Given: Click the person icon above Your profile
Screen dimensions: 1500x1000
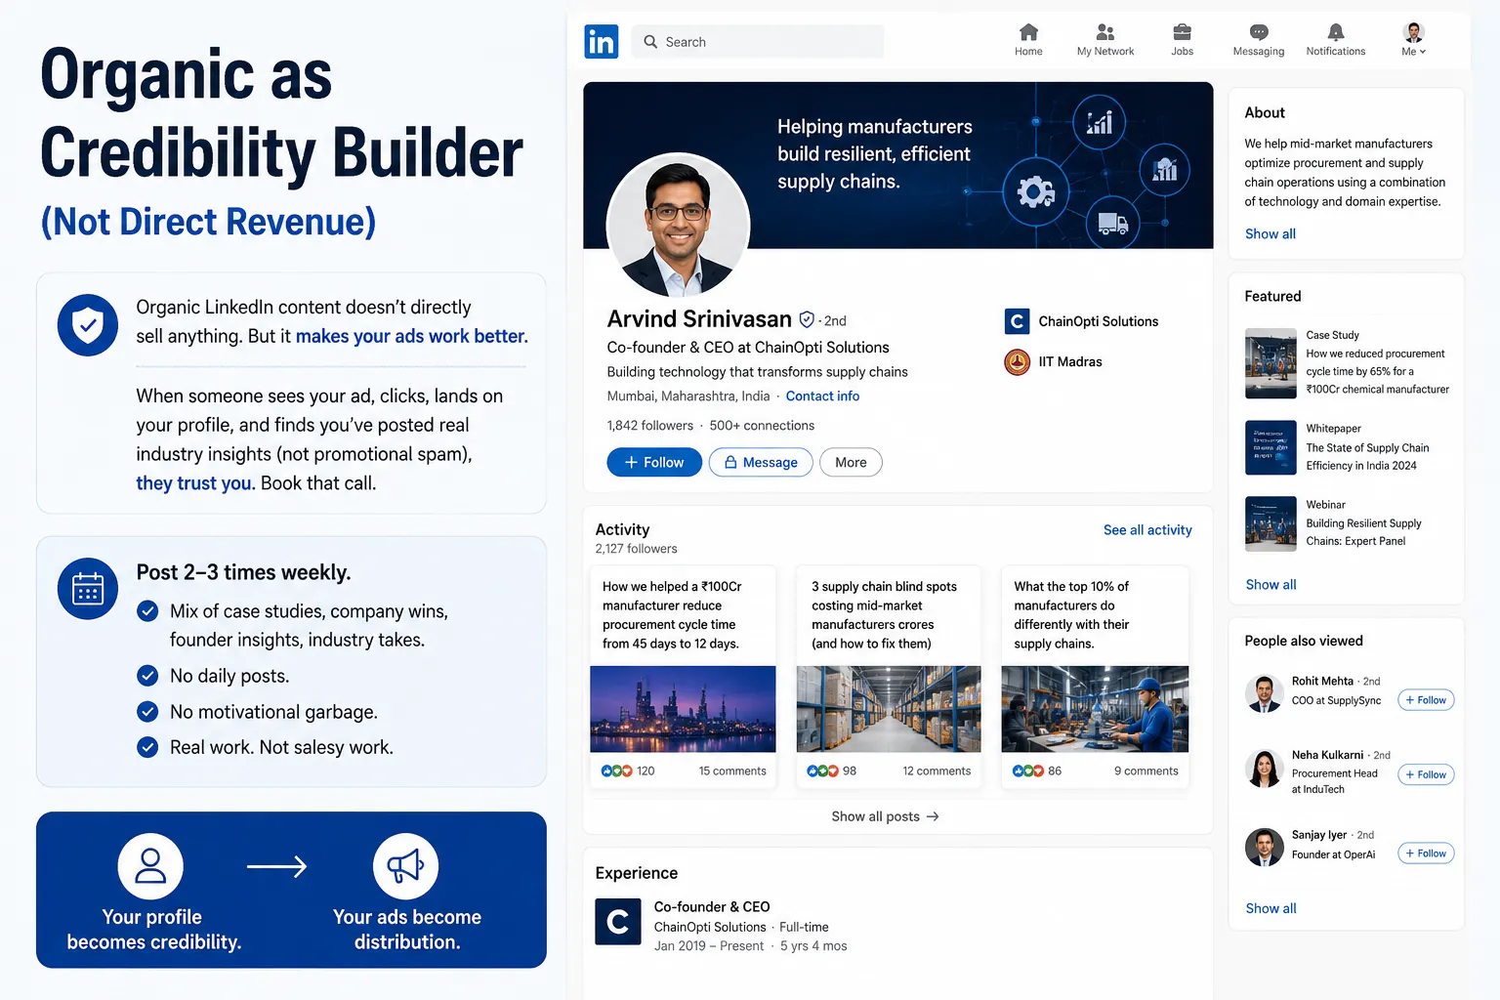Looking at the screenshot, I should pyautogui.click(x=150, y=866).
